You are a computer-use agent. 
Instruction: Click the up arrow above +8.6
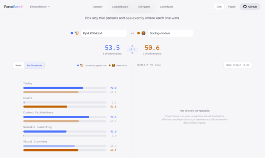132,46
